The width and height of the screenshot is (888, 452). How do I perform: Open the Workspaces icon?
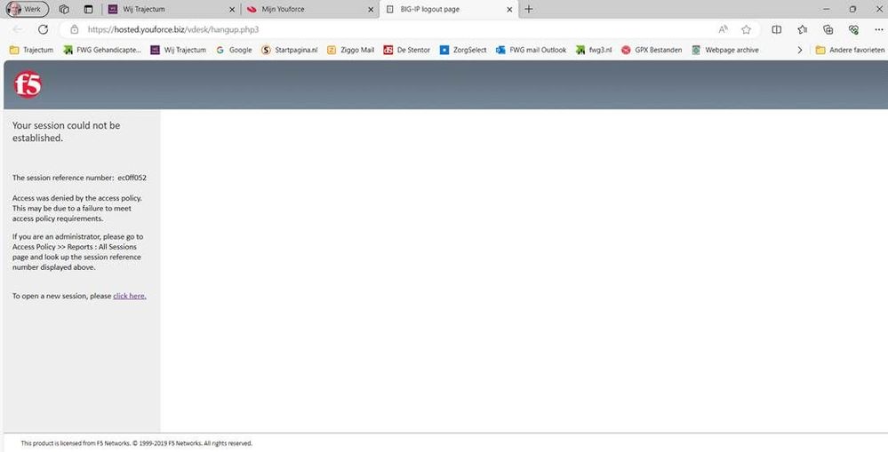click(x=64, y=9)
